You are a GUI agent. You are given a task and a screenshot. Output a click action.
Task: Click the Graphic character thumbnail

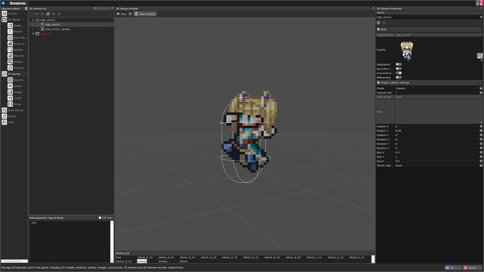[407, 51]
